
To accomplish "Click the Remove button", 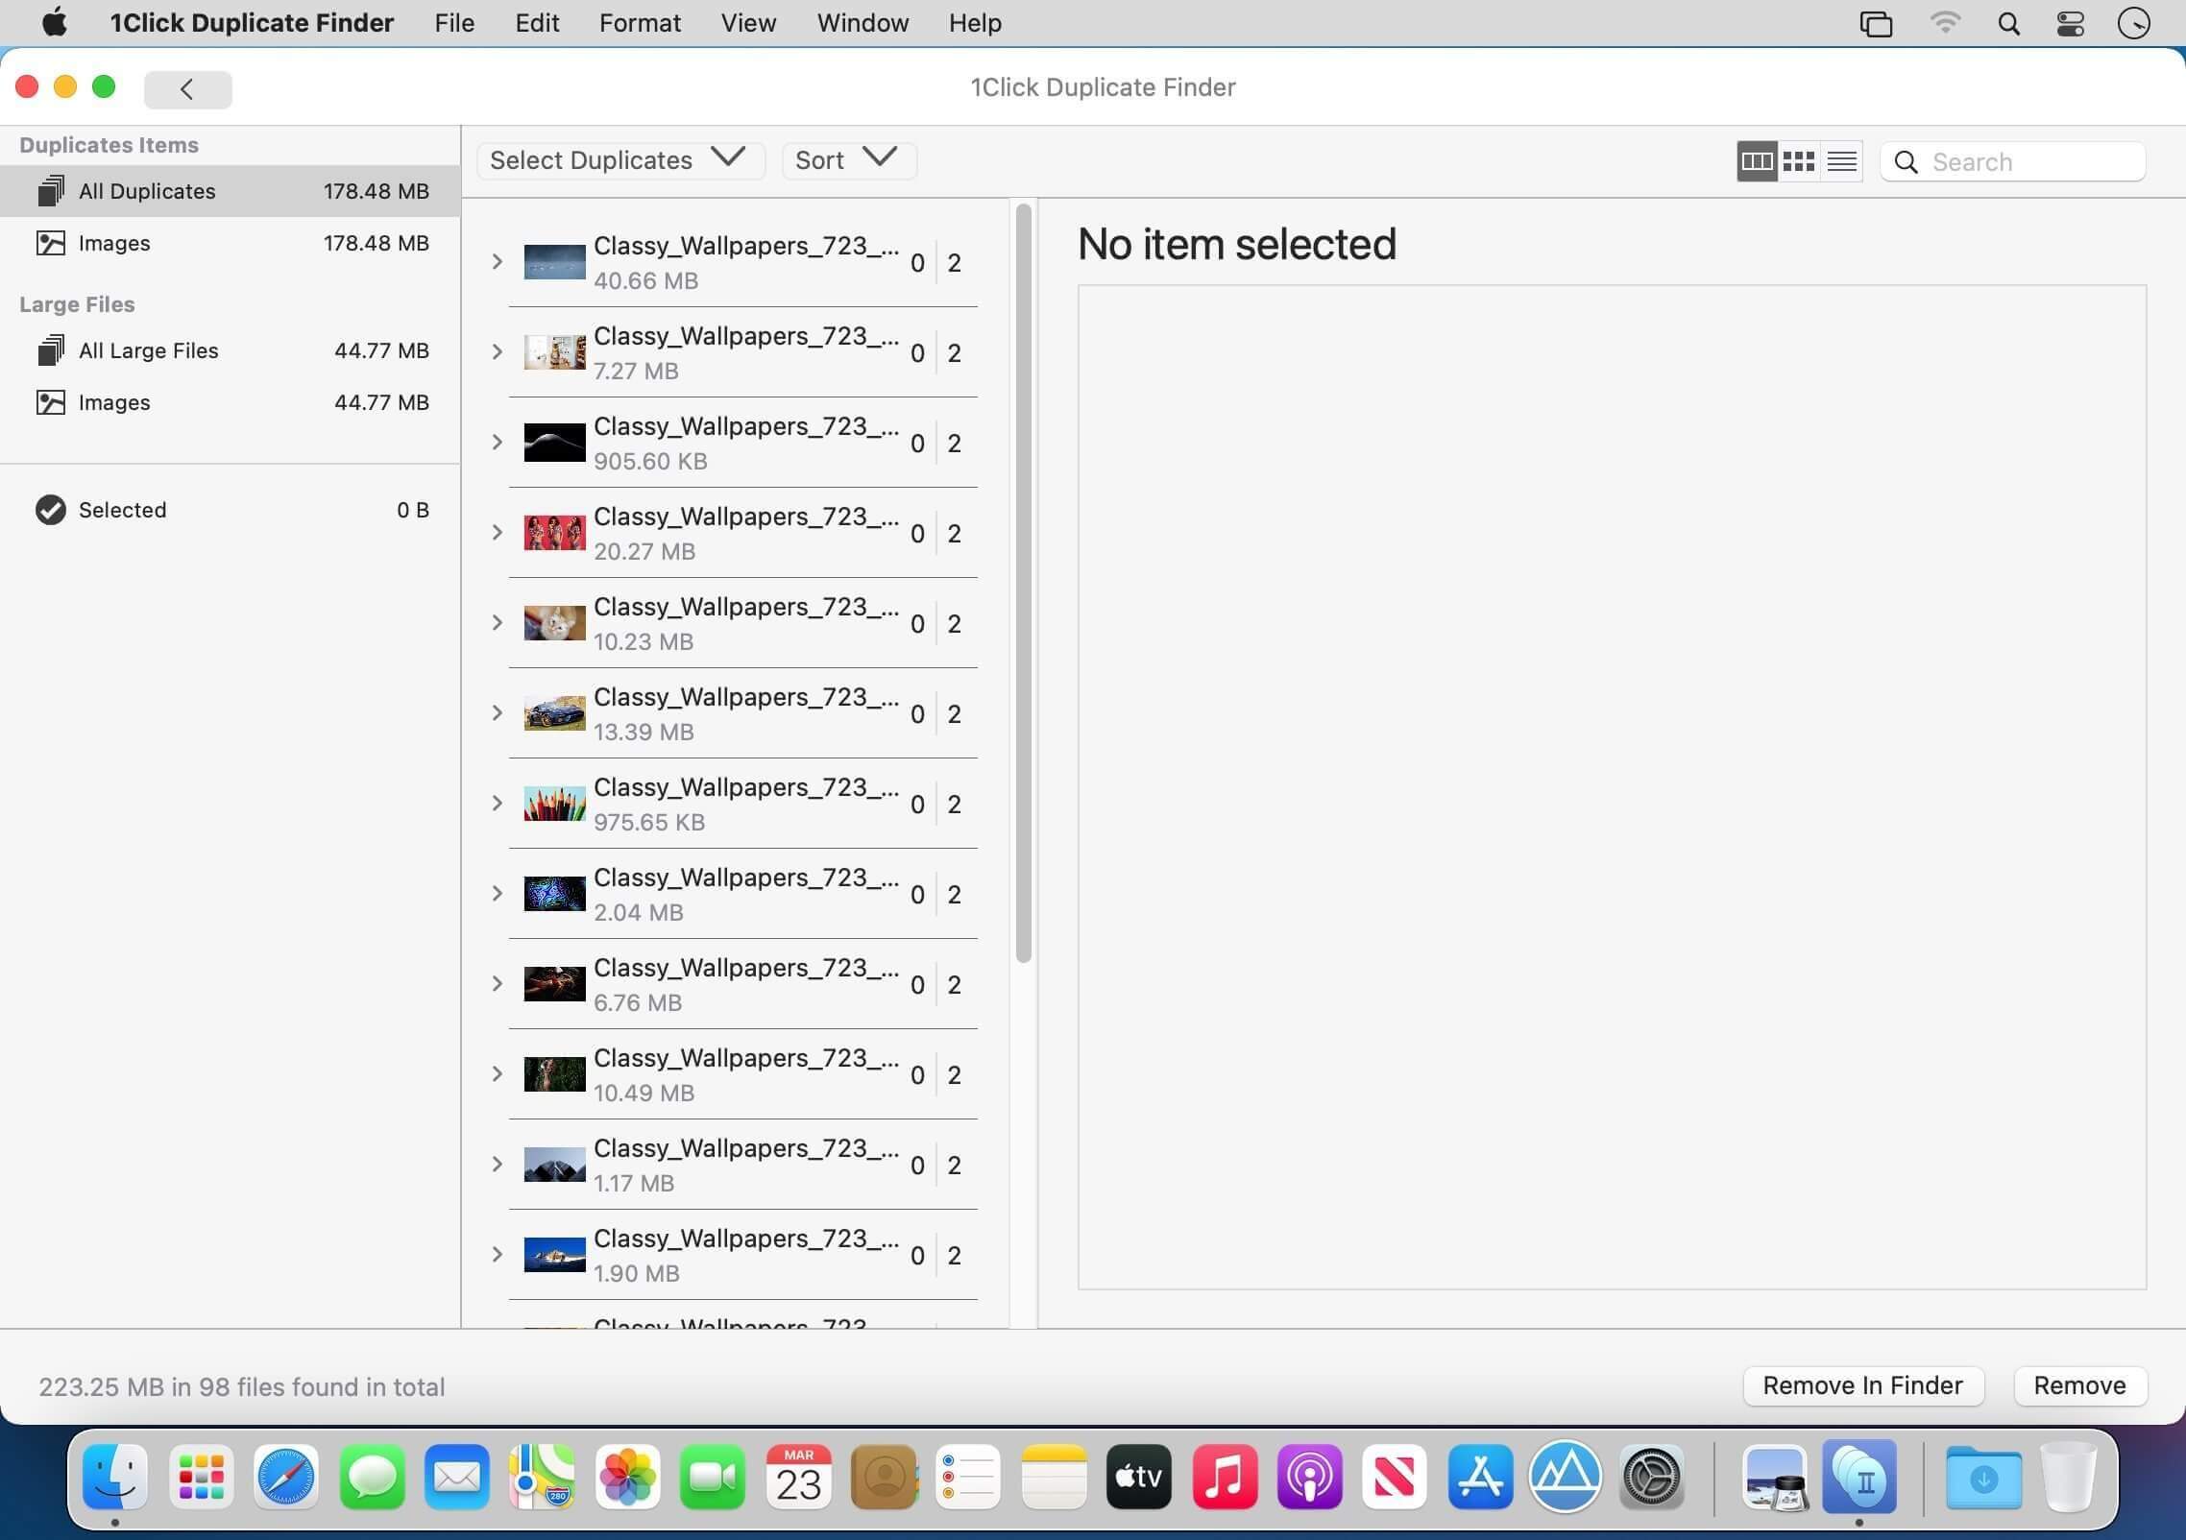I will (x=2079, y=1385).
